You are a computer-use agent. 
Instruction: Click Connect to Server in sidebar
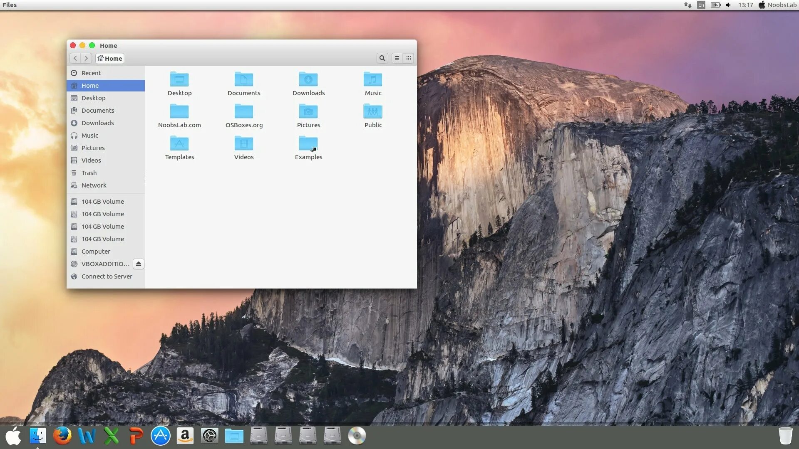click(107, 276)
